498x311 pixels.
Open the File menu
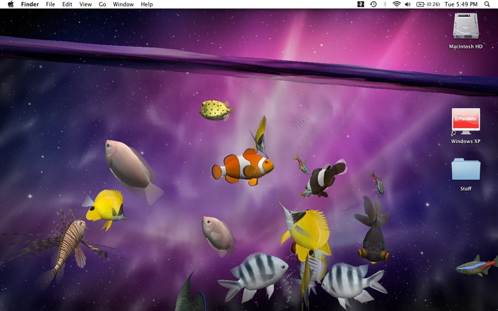point(50,4)
